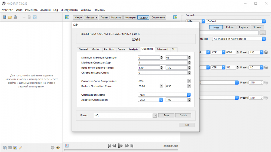Click gear icon beside HQ video preset

click(266, 52)
